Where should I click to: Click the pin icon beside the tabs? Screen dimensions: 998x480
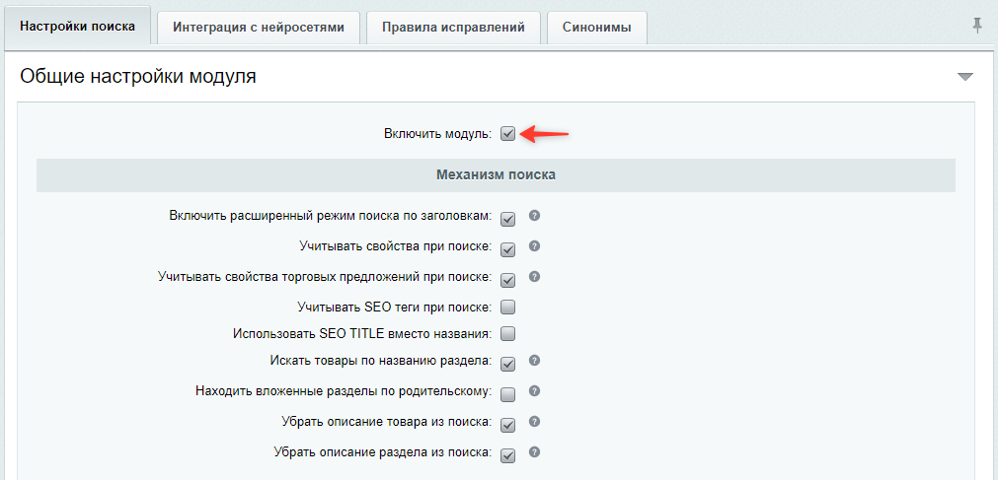[x=977, y=26]
